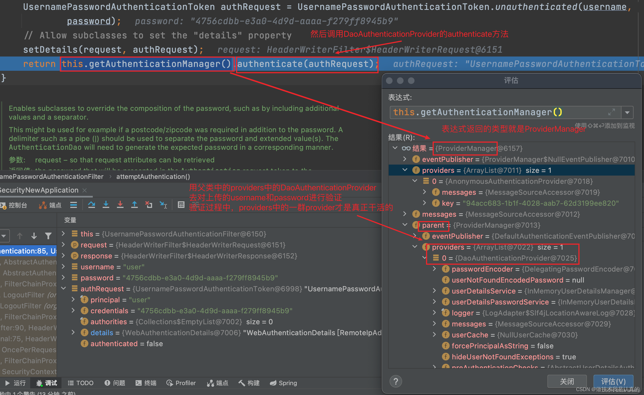Collapse the authRequest variable node
This screenshot has height=395, width=644.
point(63,288)
